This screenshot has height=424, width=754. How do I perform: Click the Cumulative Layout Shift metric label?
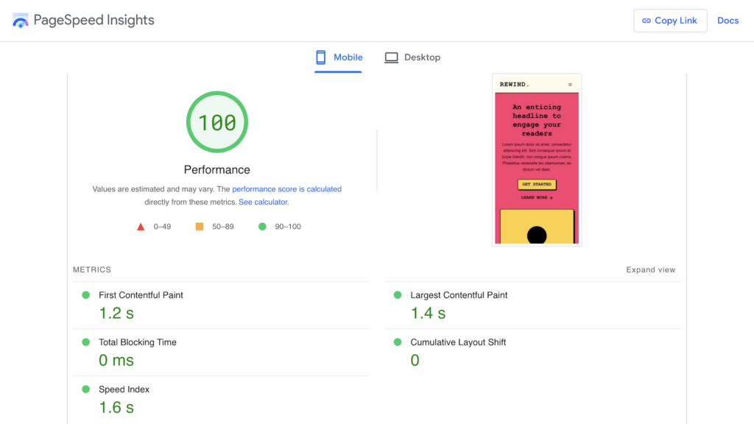click(458, 342)
